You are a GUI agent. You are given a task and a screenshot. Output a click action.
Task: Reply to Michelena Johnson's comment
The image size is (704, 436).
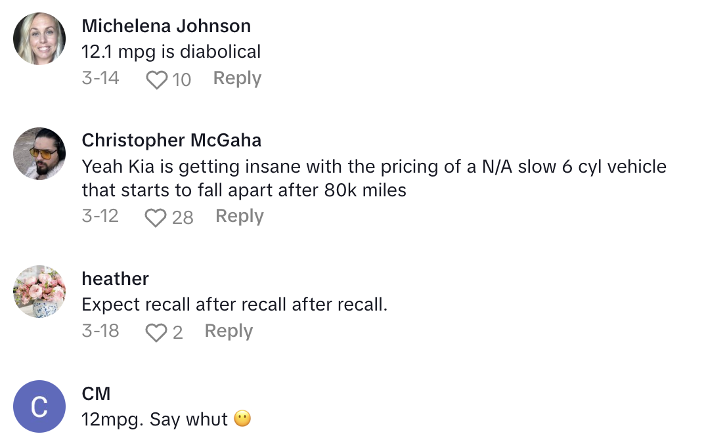[x=236, y=78]
